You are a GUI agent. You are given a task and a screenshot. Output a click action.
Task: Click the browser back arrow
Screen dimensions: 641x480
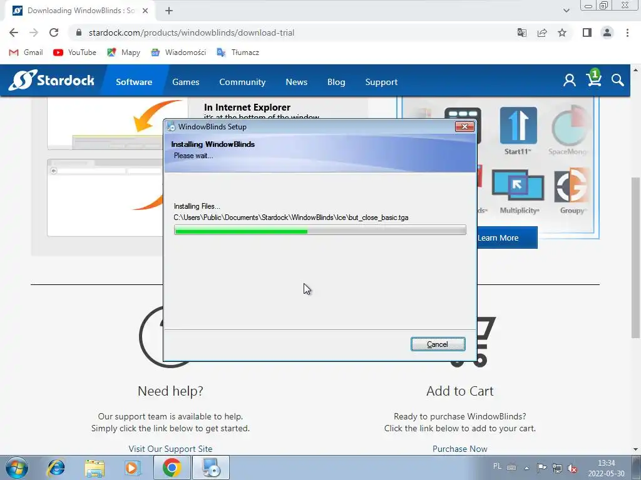(x=14, y=32)
